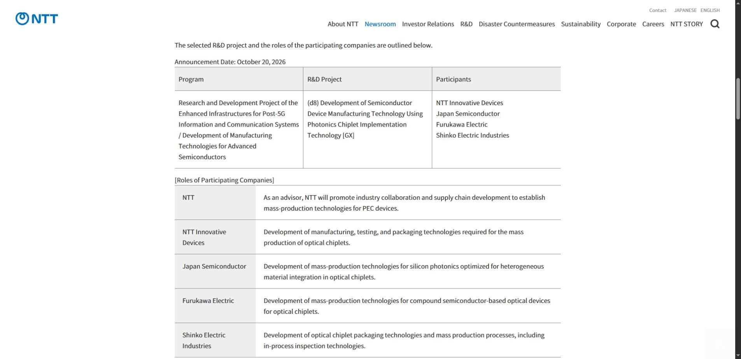The height and width of the screenshot is (359, 741).
Task: Open the search magnifier icon
Action: click(x=715, y=24)
